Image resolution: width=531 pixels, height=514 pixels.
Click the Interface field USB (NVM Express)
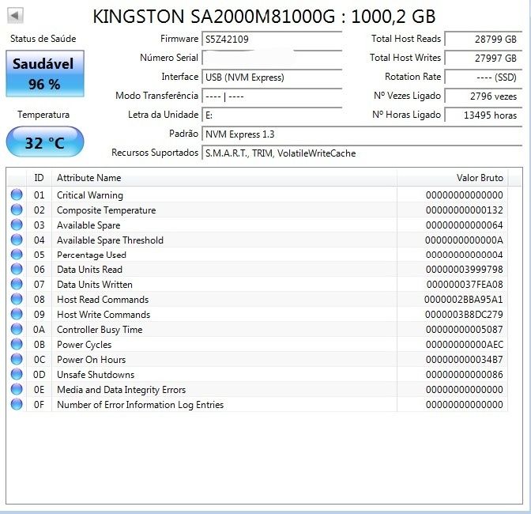tap(272, 77)
